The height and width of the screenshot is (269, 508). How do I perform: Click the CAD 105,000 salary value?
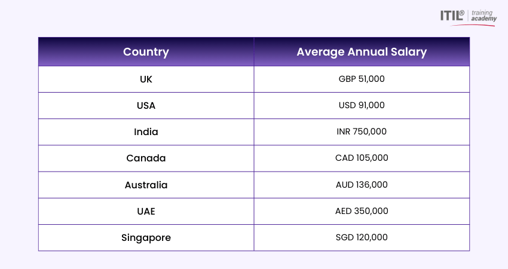pos(362,158)
